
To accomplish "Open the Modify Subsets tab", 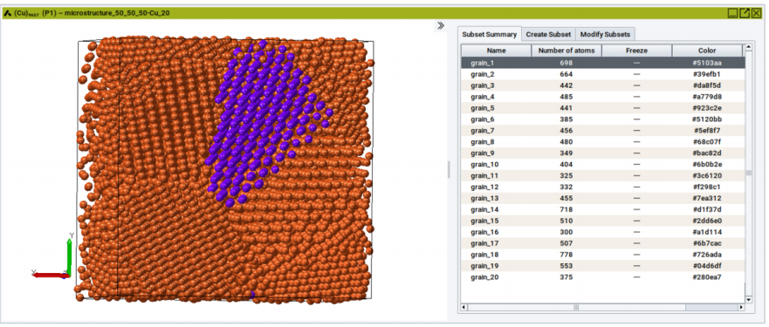I will pos(605,34).
